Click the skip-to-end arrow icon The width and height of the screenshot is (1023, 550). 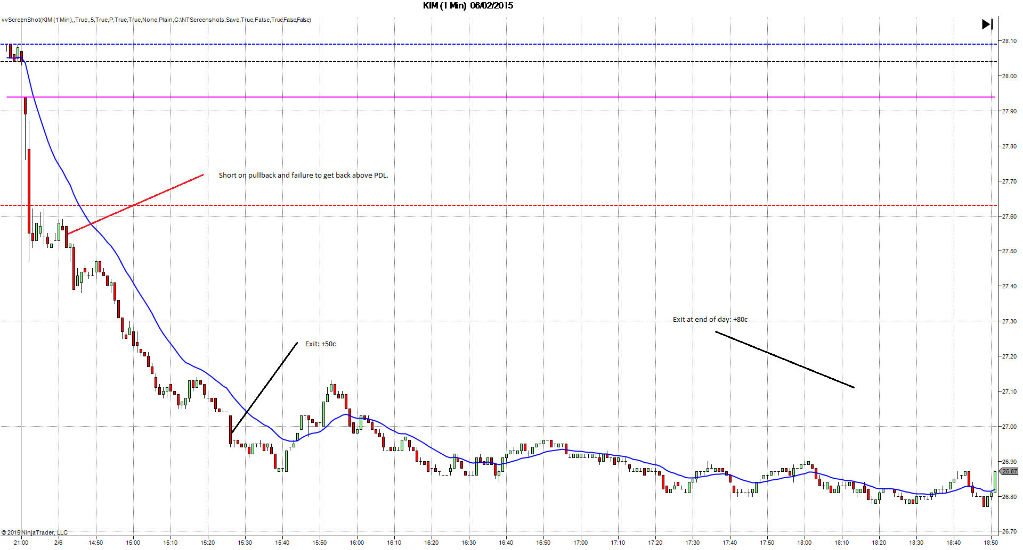pyautogui.click(x=987, y=24)
